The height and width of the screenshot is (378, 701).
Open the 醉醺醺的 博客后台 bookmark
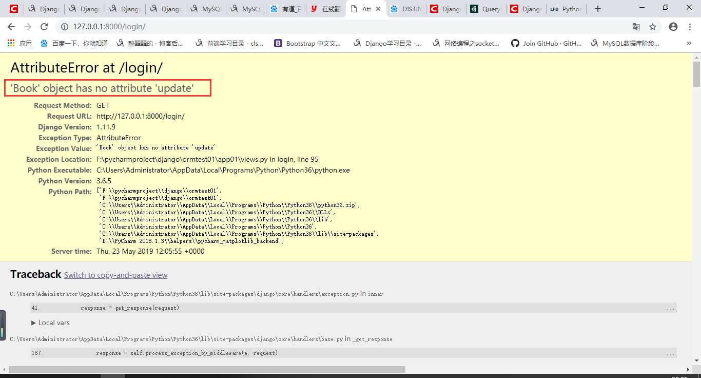pos(150,44)
